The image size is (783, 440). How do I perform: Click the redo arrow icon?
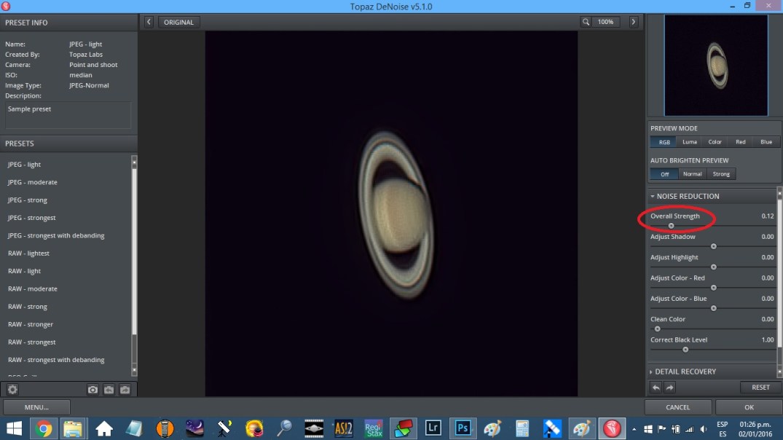[670, 388]
